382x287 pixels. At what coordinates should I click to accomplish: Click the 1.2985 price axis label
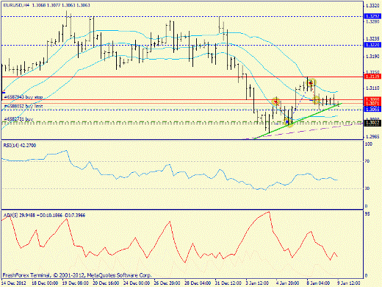tap(372, 137)
